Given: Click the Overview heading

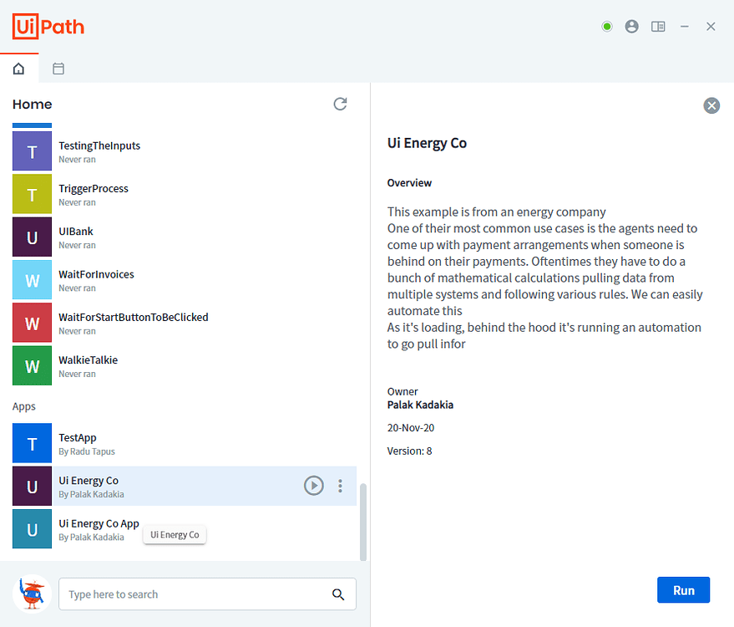Looking at the screenshot, I should click(x=409, y=183).
